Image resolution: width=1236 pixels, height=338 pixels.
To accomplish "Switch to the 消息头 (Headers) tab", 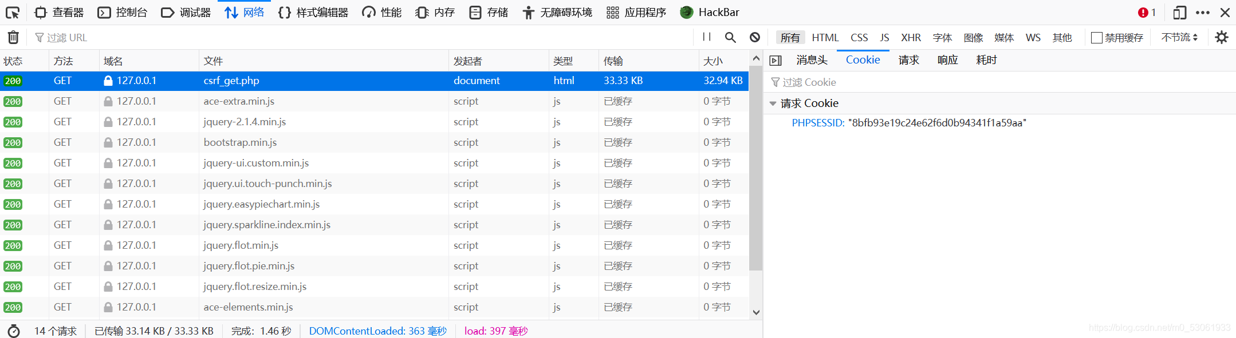I will click(x=812, y=60).
